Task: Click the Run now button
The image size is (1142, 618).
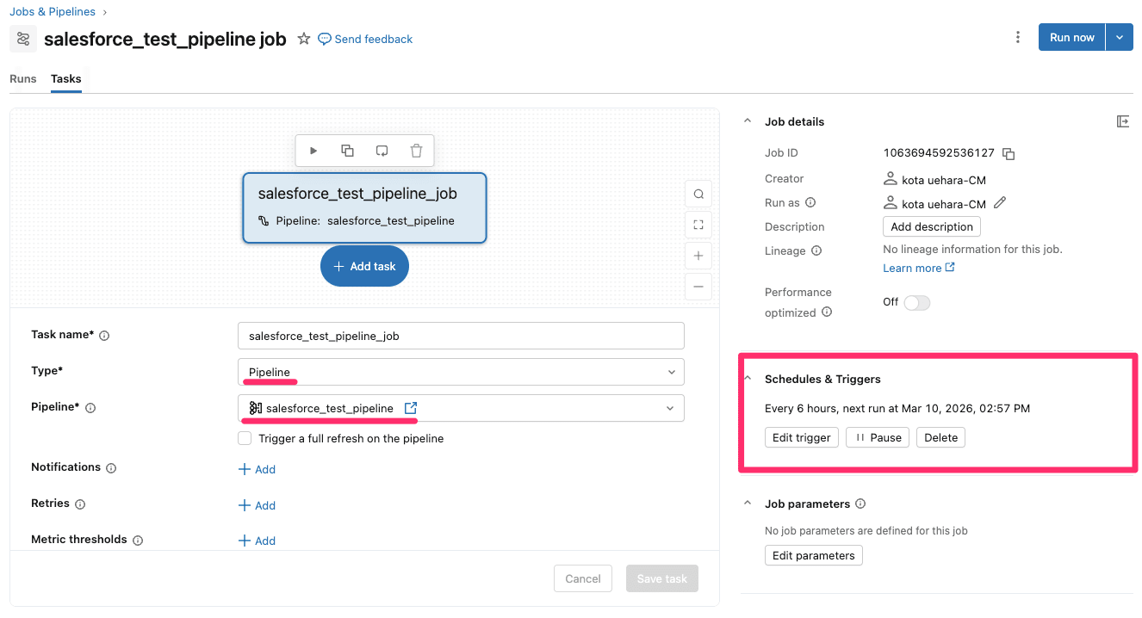Action: (1071, 37)
